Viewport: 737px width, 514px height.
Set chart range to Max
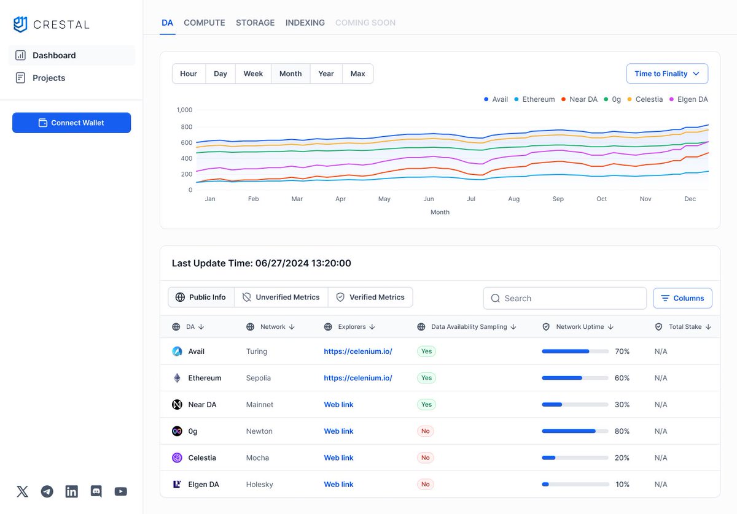358,74
